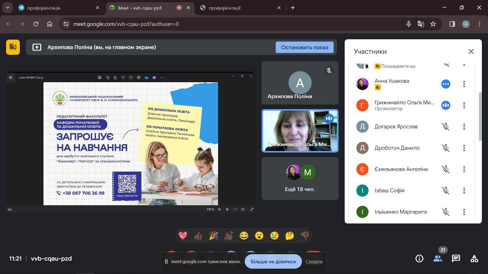Viewport: 488px width, 274px height.
Task: Open meeting details info icon
Action: [419, 259]
